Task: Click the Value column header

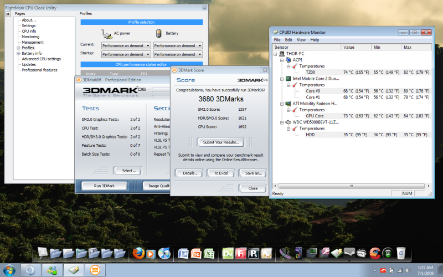Action: [x=356, y=47]
